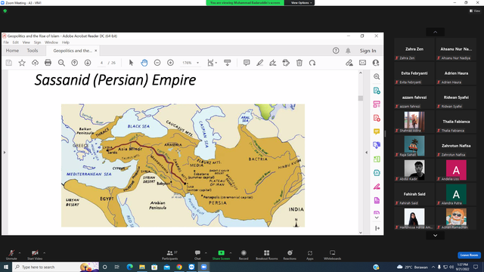Image resolution: width=484 pixels, height=272 pixels.
Task: Click the cloud upload icon in Acrobat toolbar
Action: [35, 63]
